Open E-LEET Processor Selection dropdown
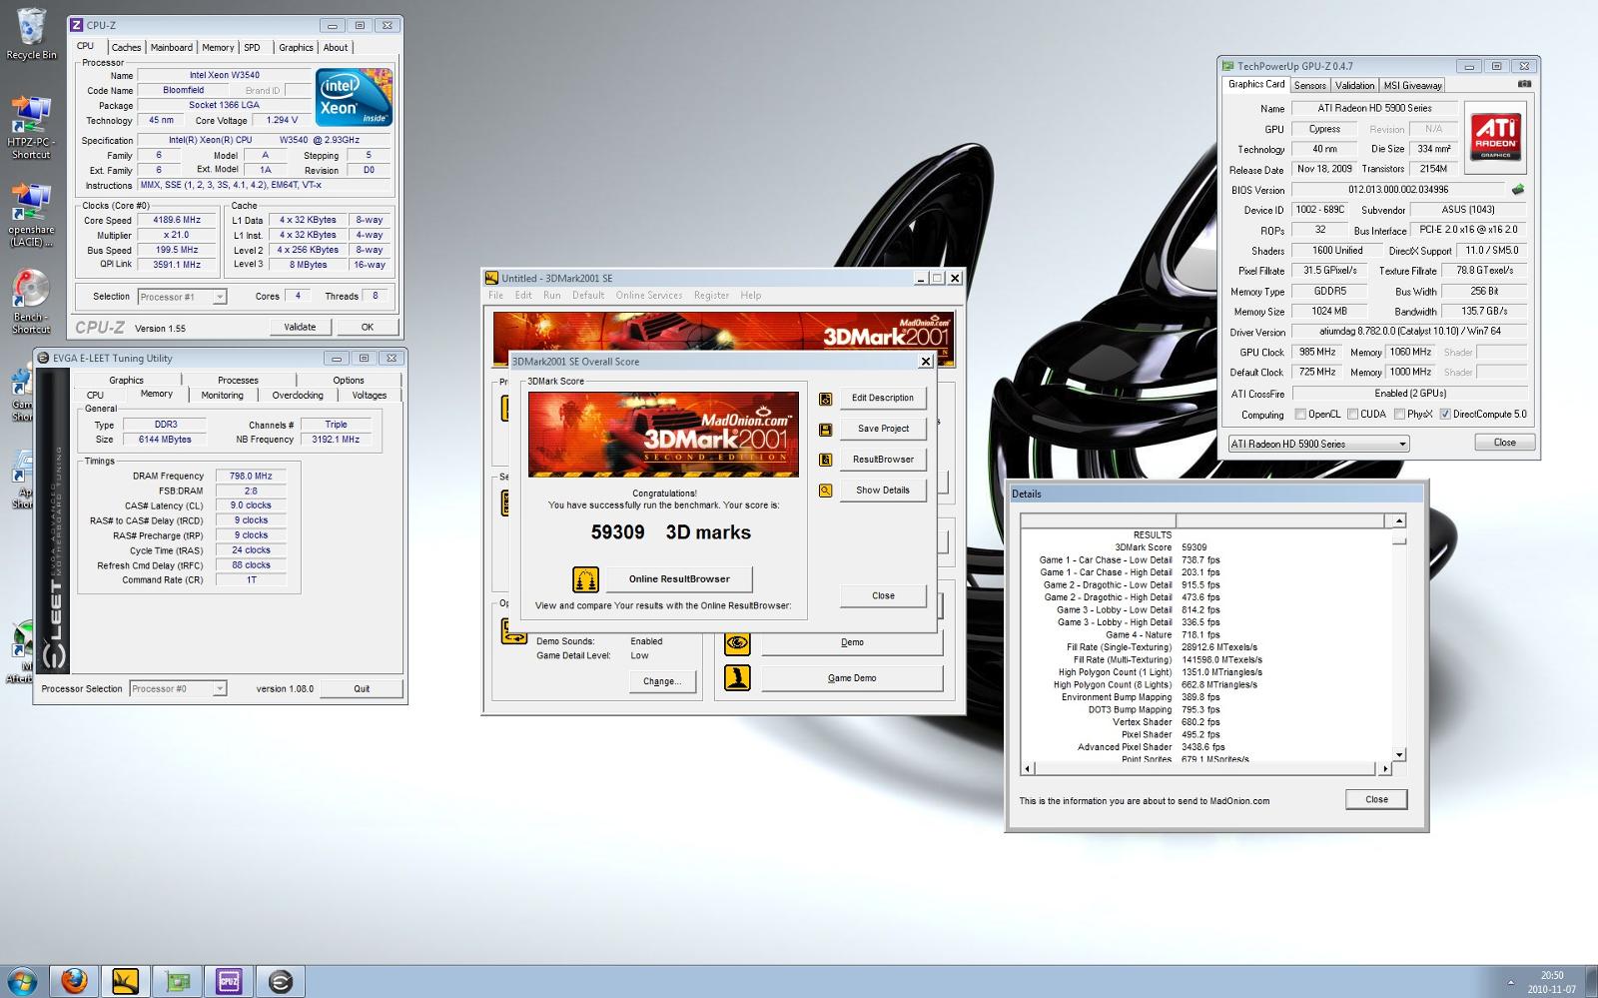The image size is (1598, 998). (178, 688)
